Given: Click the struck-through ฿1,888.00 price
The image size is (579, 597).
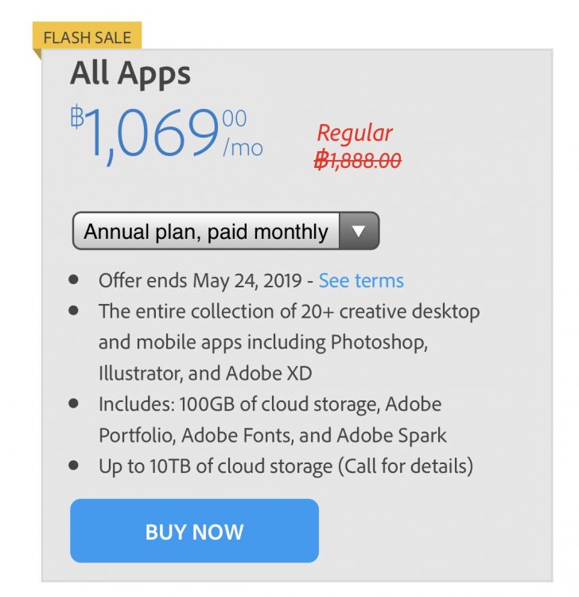Looking at the screenshot, I should pos(357,161).
